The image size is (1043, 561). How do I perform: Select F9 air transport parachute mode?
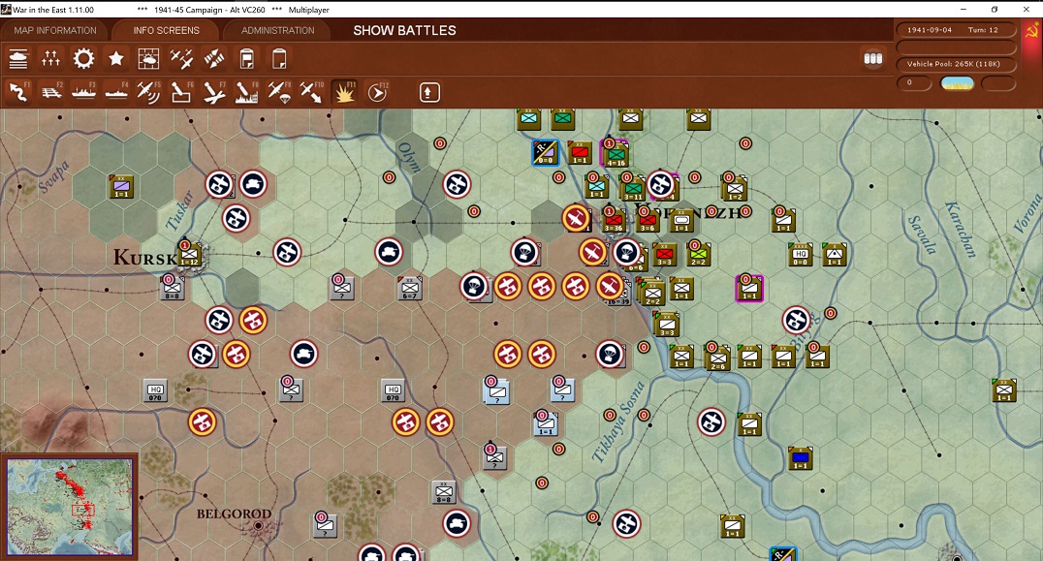pos(279,93)
